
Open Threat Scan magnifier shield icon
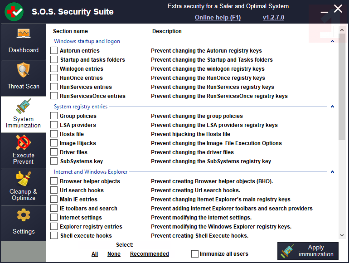[x=24, y=70]
